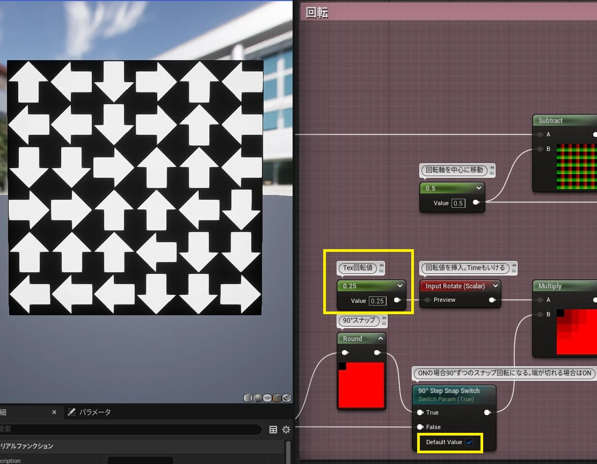Close the details tab
Screen dimensions: 597x464
[x=54, y=412]
